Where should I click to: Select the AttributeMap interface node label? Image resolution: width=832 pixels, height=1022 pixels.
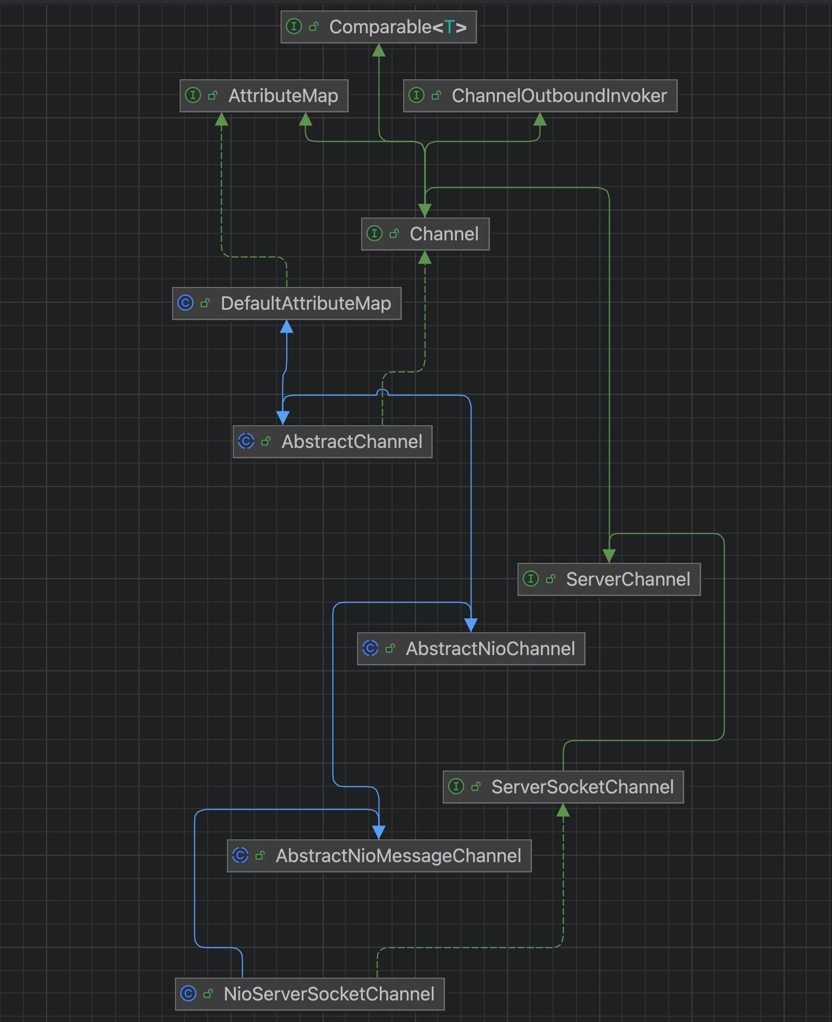click(283, 96)
